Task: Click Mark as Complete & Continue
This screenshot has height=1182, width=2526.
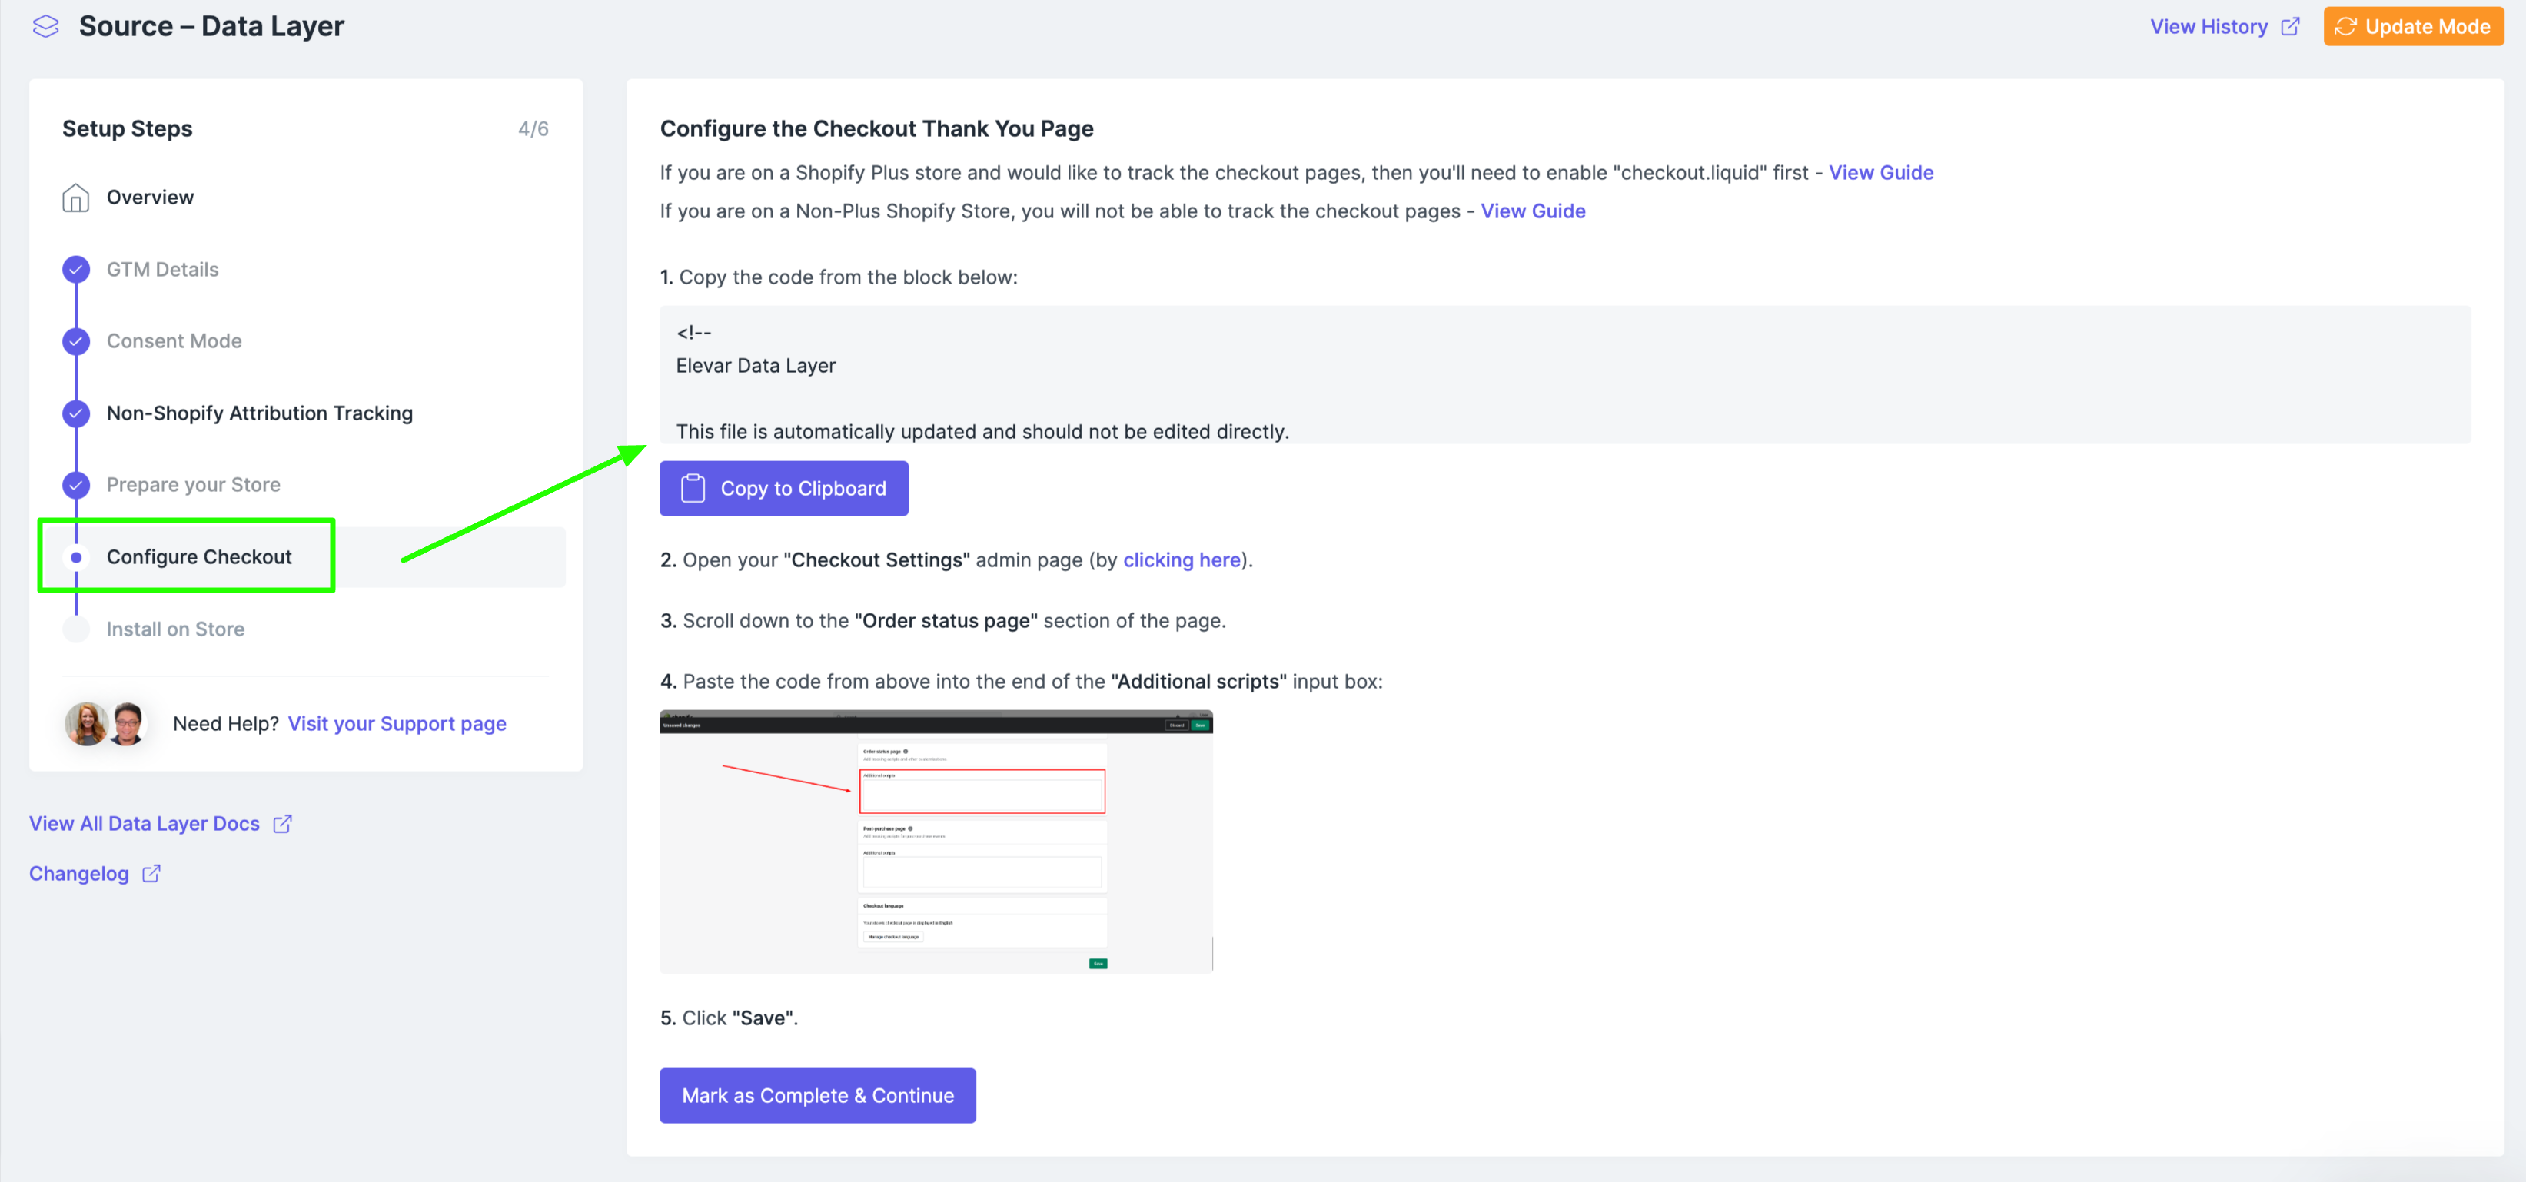Action: coord(817,1094)
